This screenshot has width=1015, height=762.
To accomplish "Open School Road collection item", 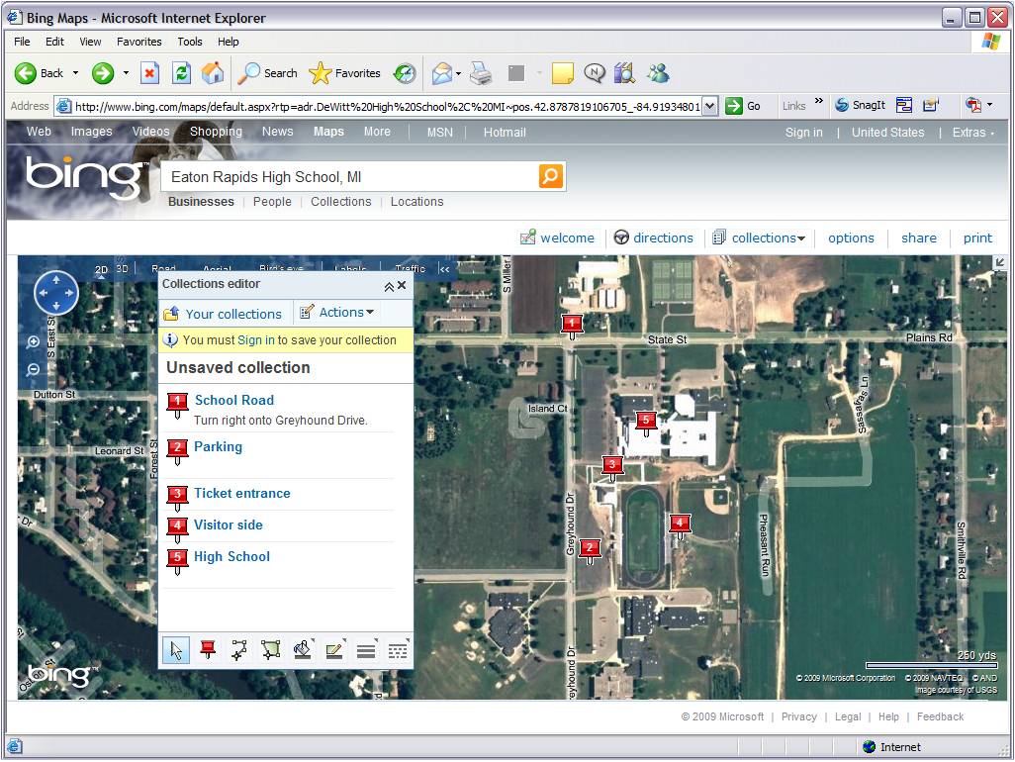I will pyautogui.click(x=234, y=400).
